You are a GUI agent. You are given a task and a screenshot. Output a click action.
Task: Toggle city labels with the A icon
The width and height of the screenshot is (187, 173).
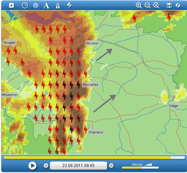[x=46, y=6]
